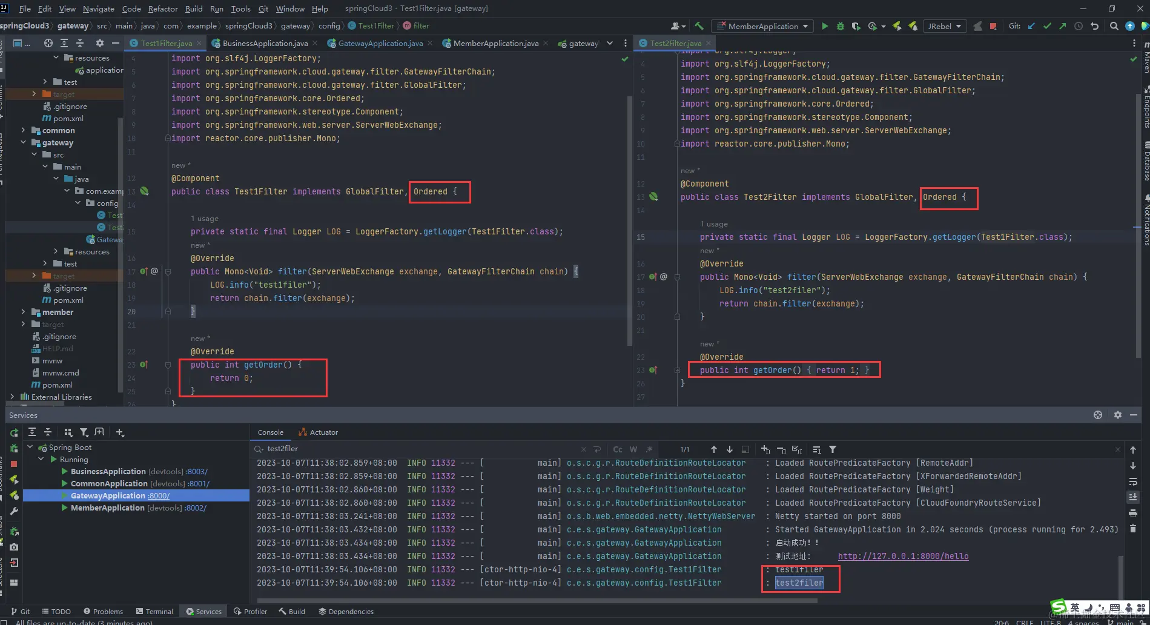Add a service with the plus icon
Image resolution: width=1150 pixels, height=625 pixels.
pyautogui.click(x=120, y=432)
